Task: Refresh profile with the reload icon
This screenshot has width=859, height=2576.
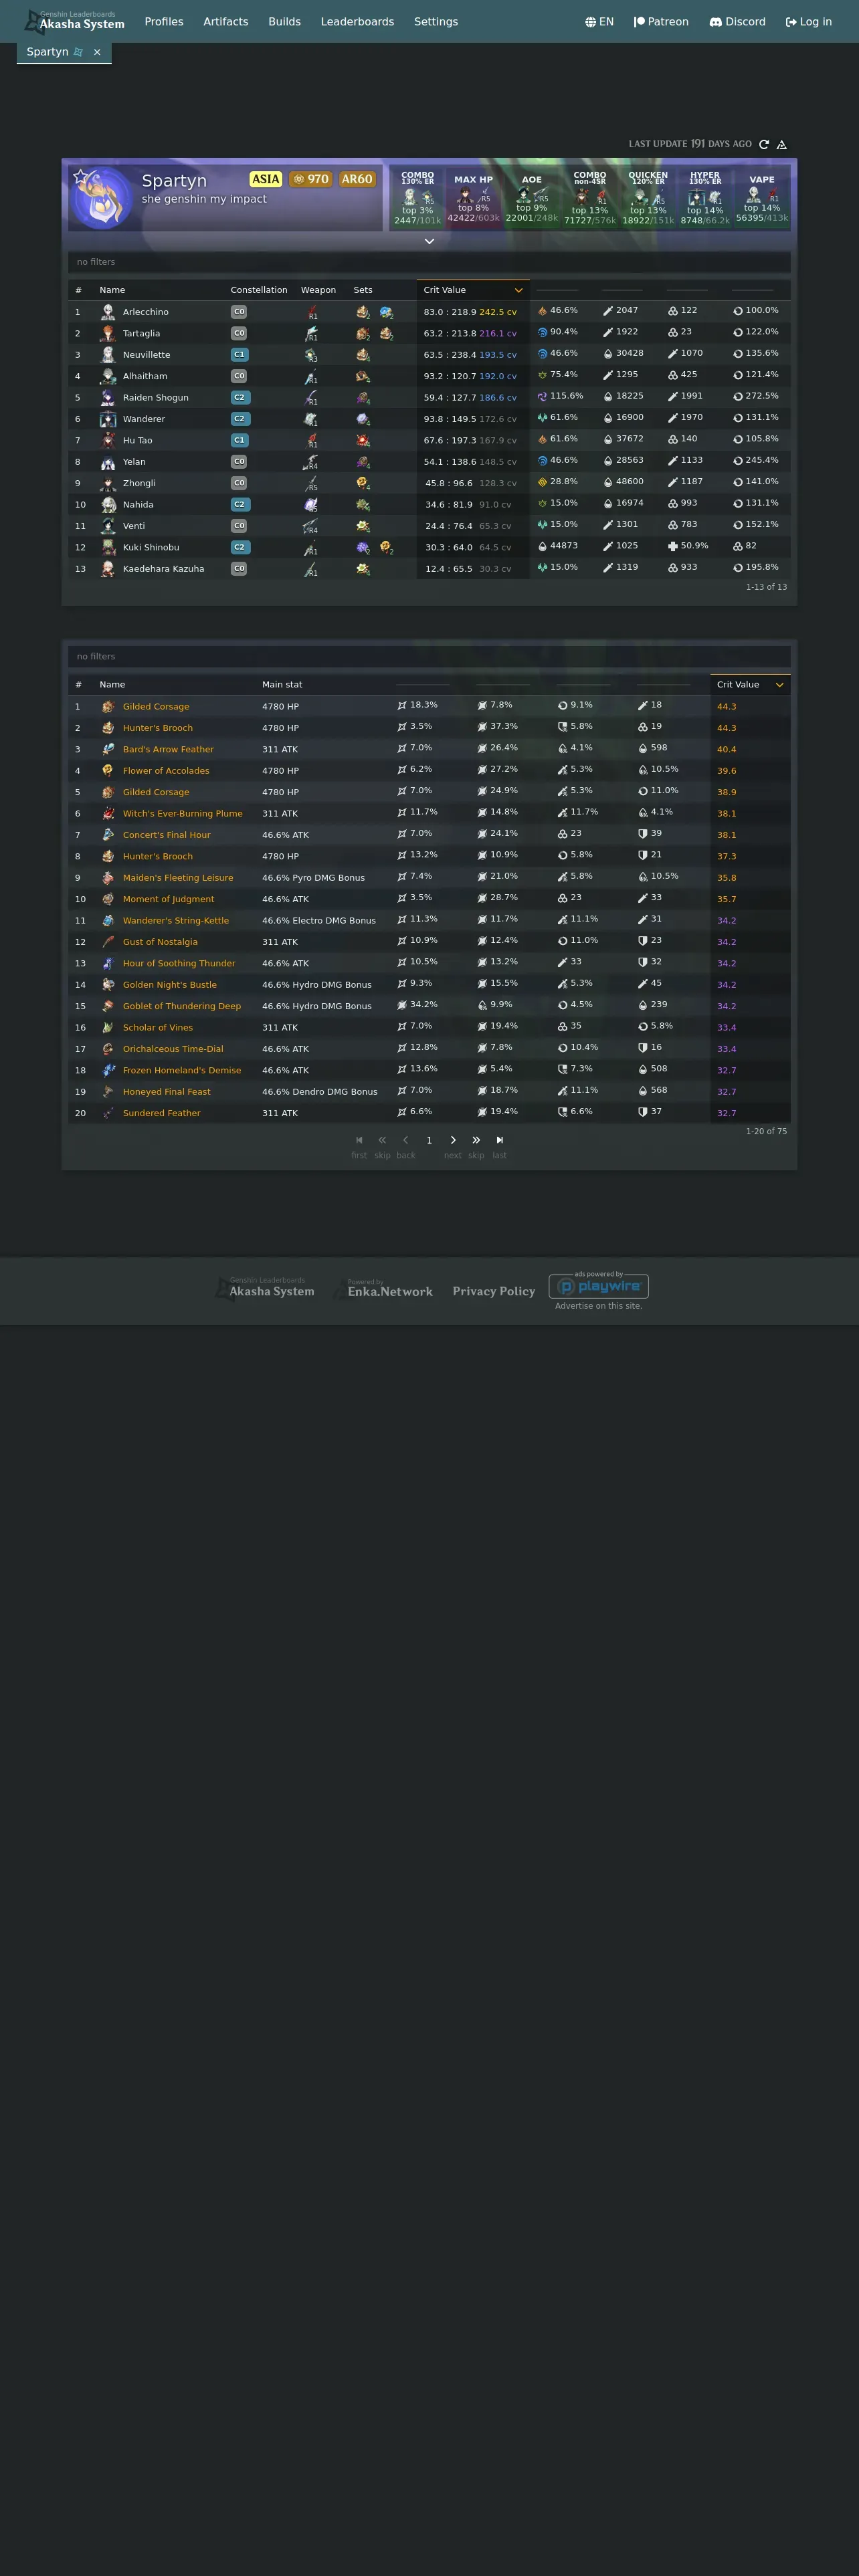Action: tap(764, 144)
